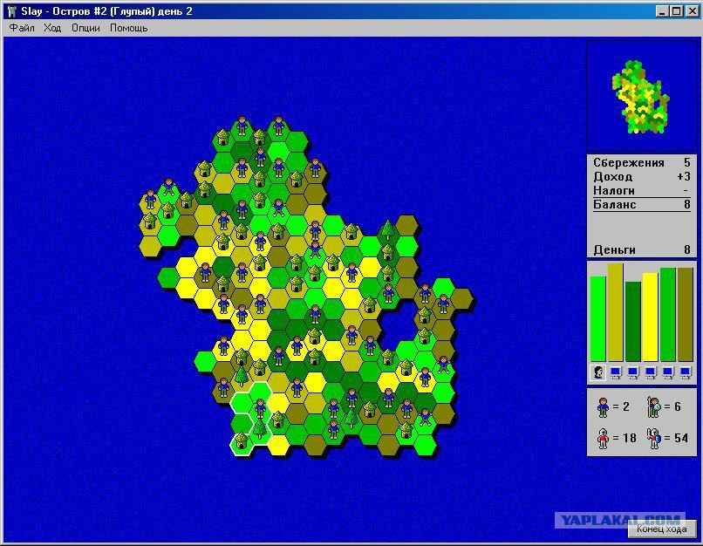Click the bright green player bar

point(598,318)
